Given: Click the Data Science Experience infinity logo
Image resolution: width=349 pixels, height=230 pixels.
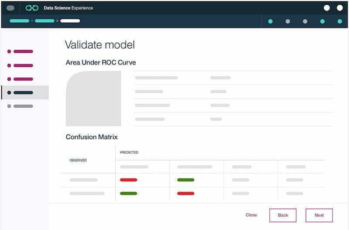Looking at the screenshot, I should 32,8.
